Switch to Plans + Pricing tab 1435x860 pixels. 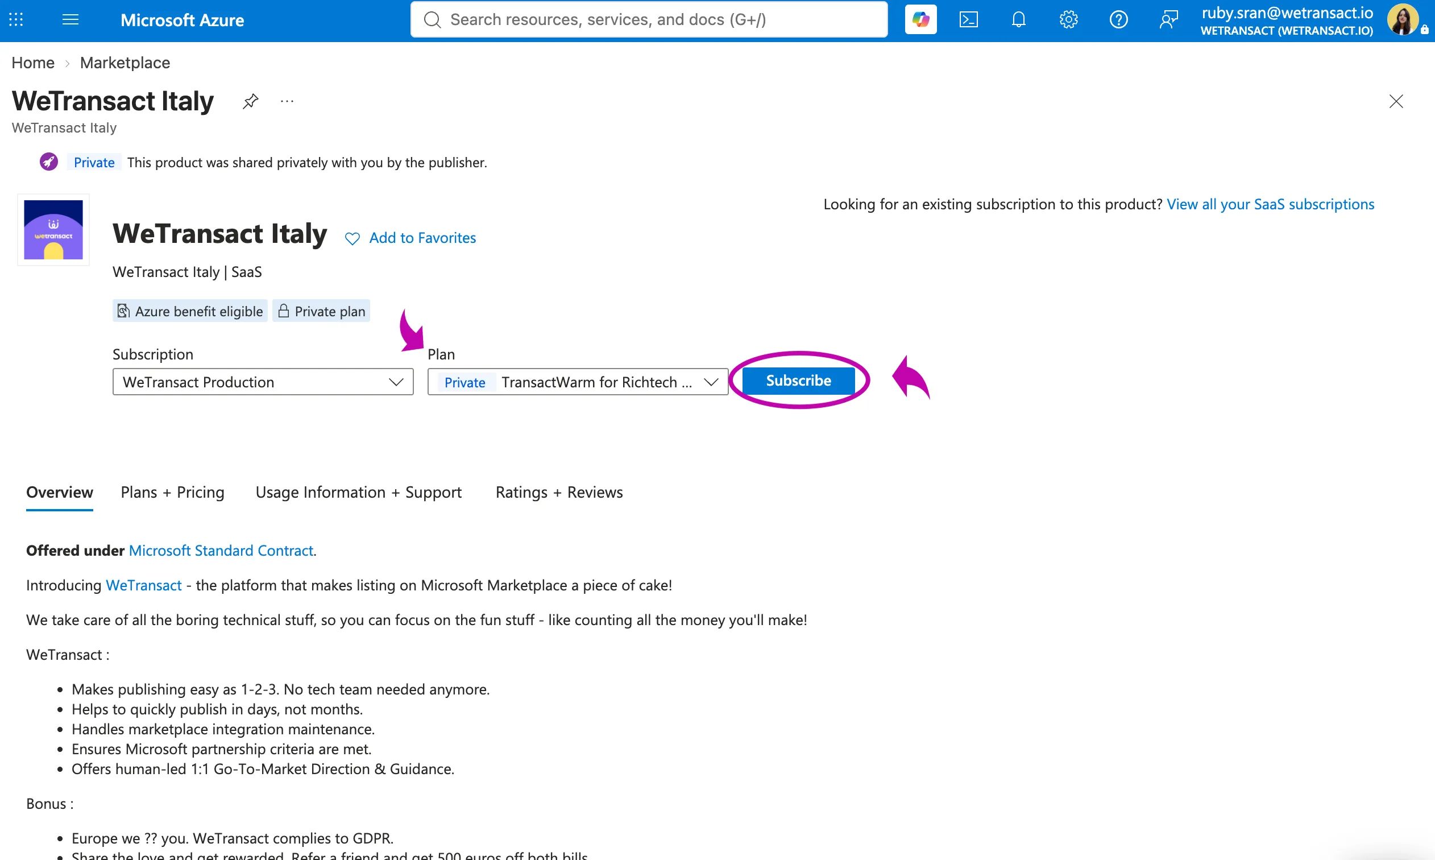click(173, 492)
